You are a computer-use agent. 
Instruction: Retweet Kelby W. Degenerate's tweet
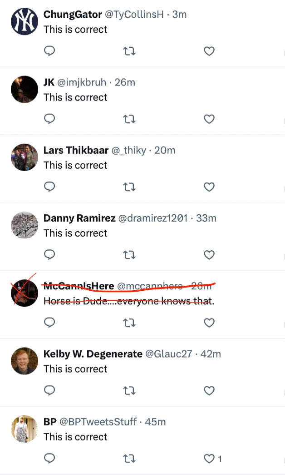(x=129, y=390)
